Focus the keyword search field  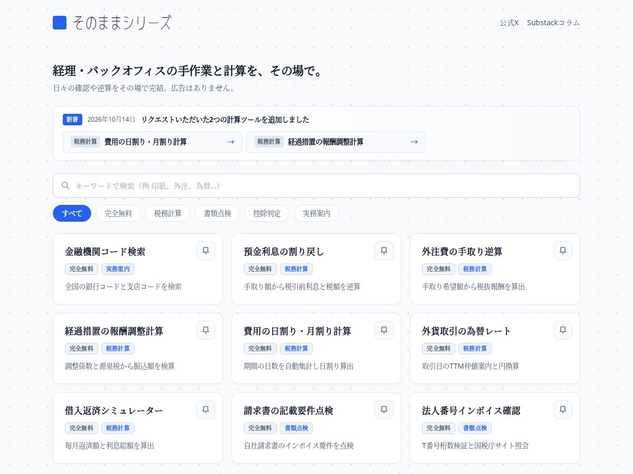click(x=316, y=185)
